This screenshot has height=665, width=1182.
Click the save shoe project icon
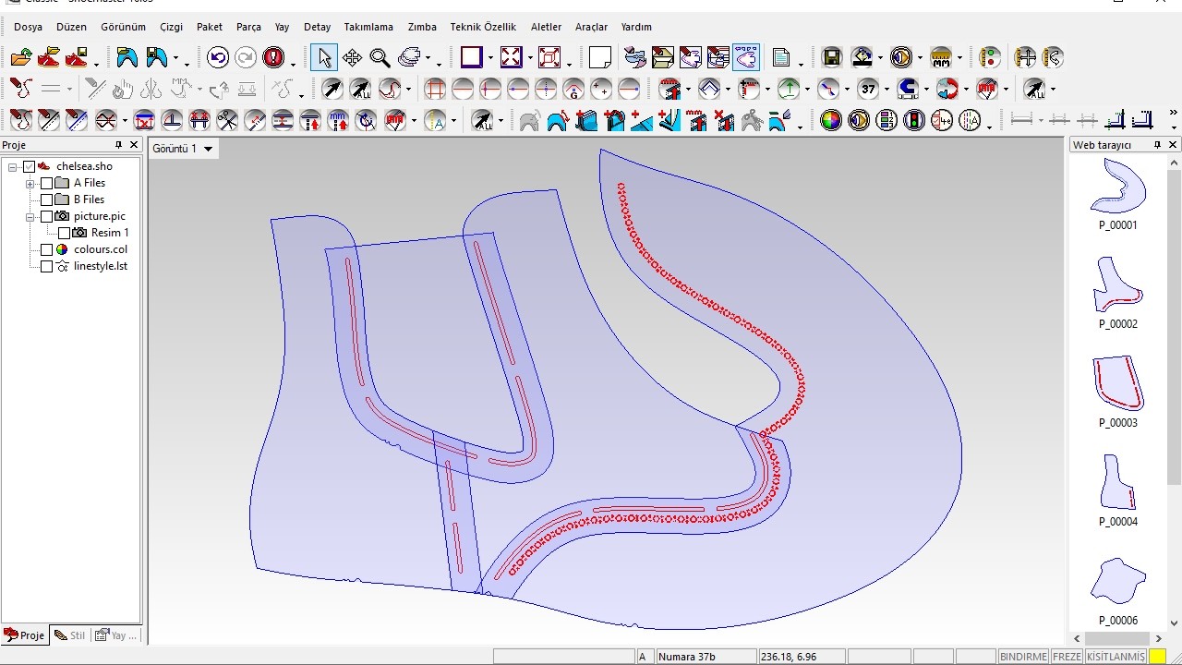[x=77, y=57]
